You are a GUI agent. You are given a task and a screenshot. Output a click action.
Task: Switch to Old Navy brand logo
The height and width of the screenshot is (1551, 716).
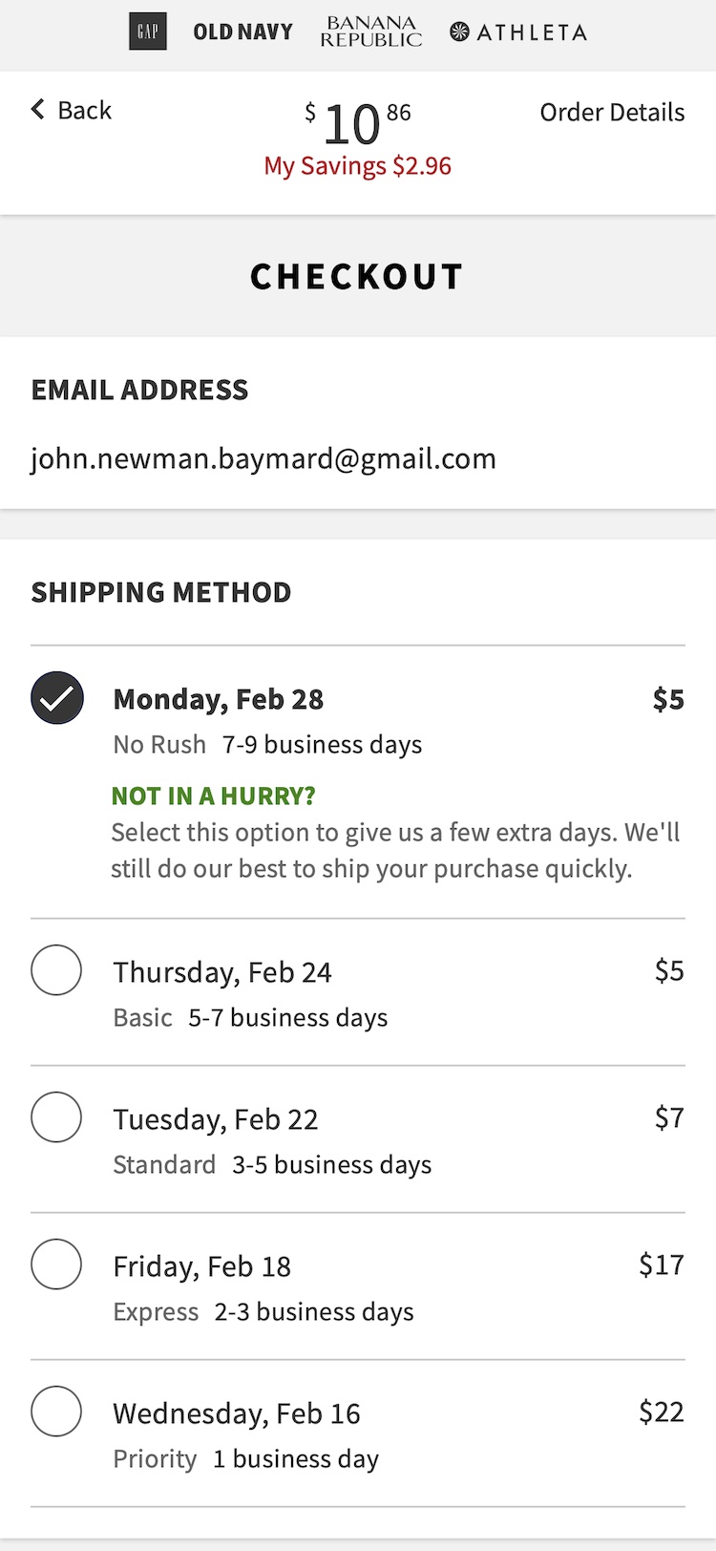pos(242,32)
